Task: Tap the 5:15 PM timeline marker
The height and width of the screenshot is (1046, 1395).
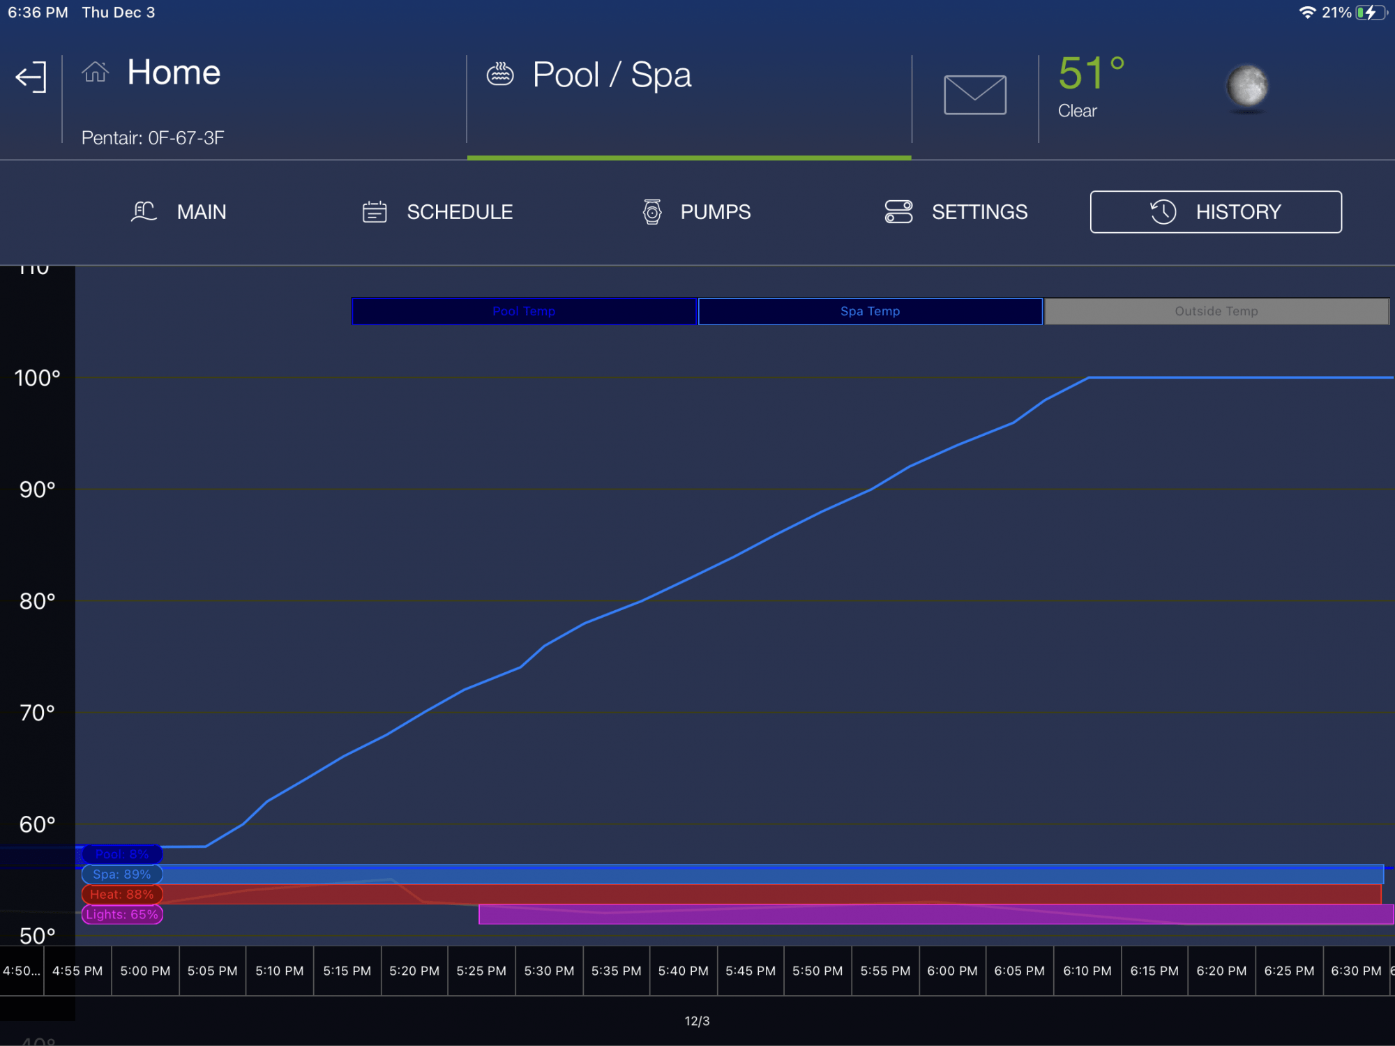Action: coord(347,971)
